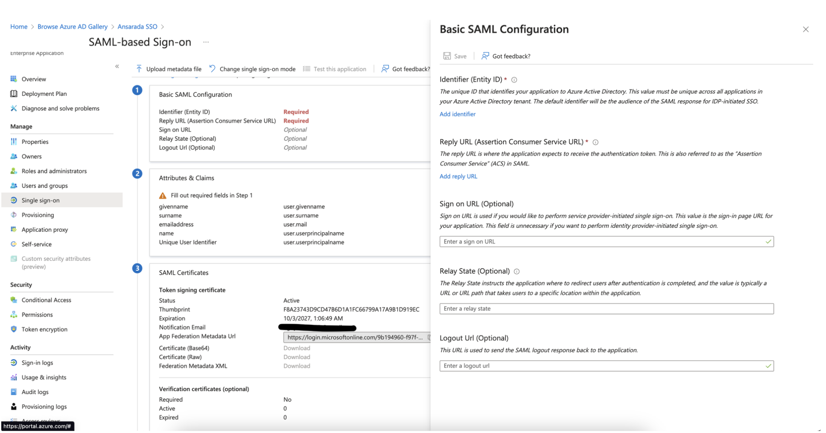826x433 pixels.
Task: Click the Properties bars icon
Action: [x=14, y=142]
